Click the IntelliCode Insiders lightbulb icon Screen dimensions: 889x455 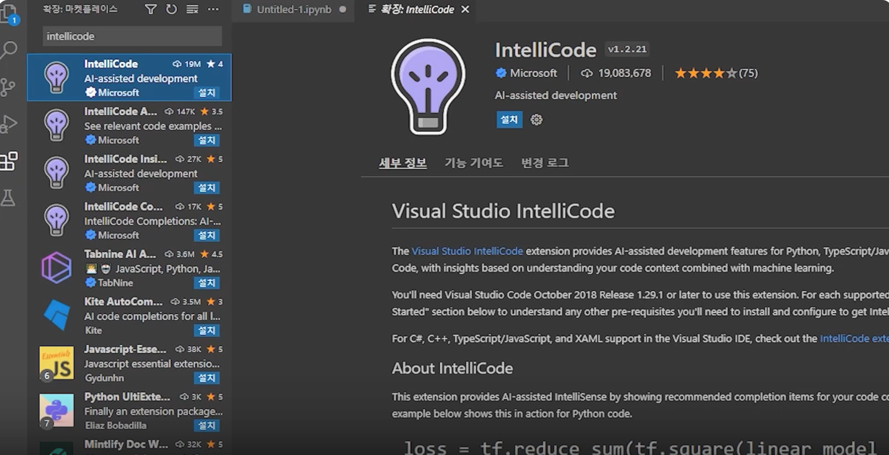(57, 172)
